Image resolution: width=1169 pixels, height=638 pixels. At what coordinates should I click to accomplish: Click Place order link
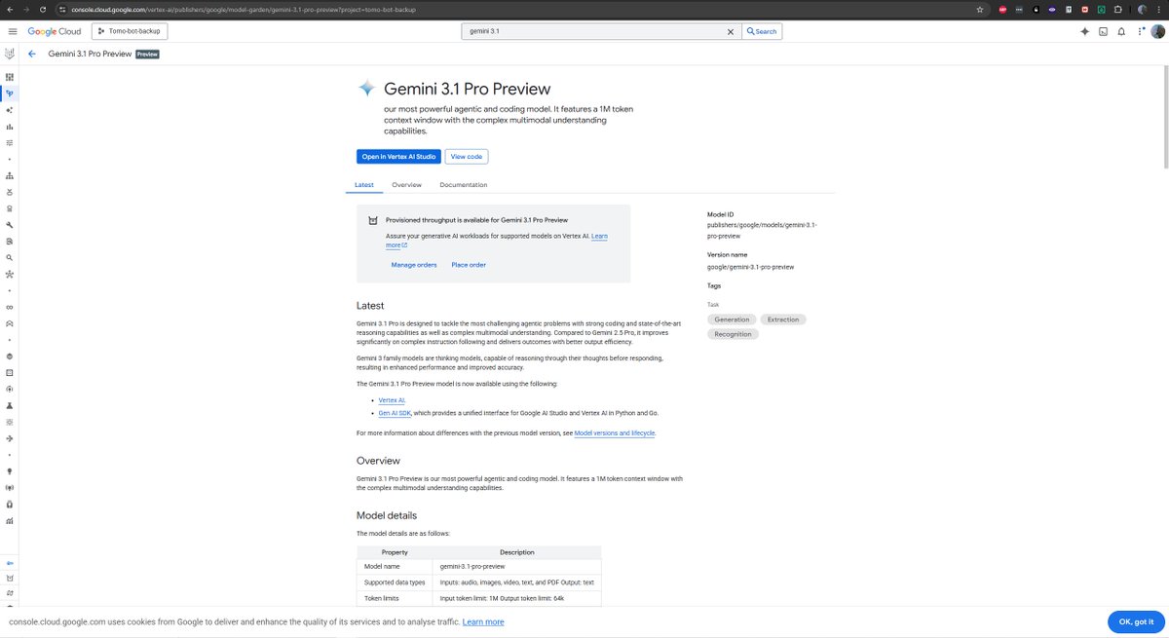[469, 265]
